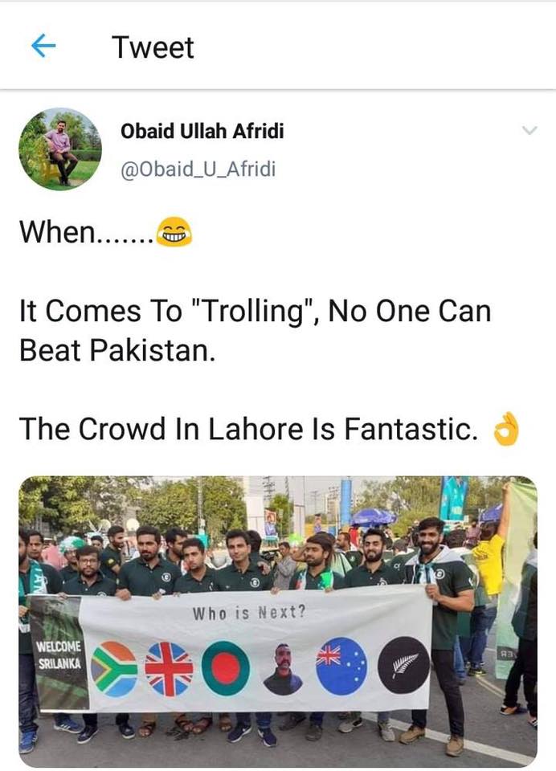Screen dimensions: 556x771
Task: Click the South Africa flag circle
Action: (115, 669)
